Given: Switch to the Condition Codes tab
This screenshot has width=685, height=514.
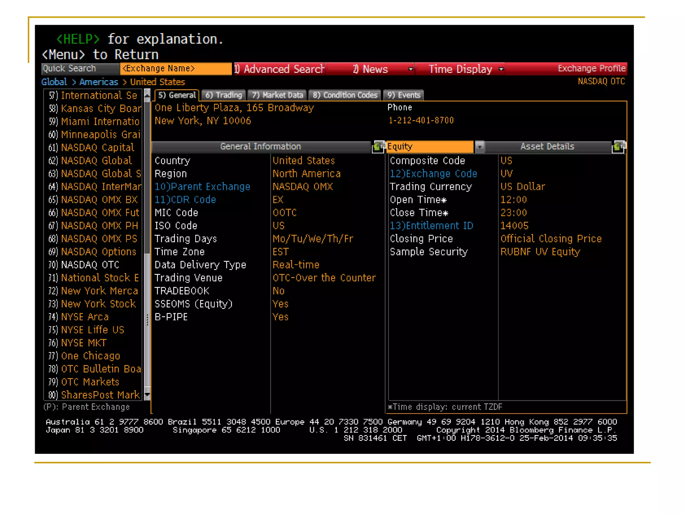Looking at the screenshot, I should pyautogui.click(x=345, y=95).
